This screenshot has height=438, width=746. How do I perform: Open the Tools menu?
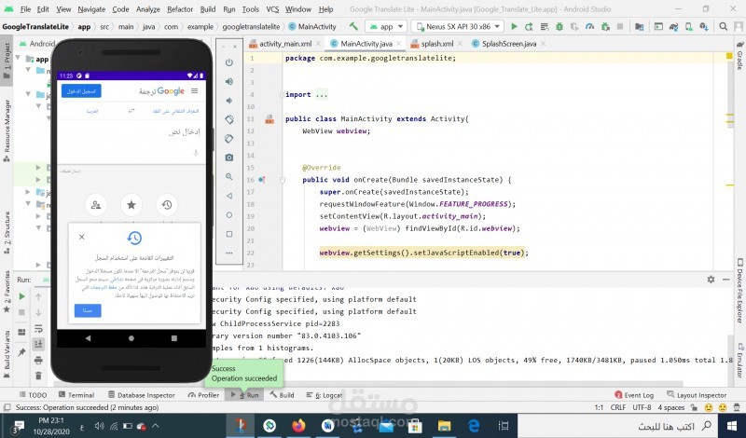tap(250, 9)
